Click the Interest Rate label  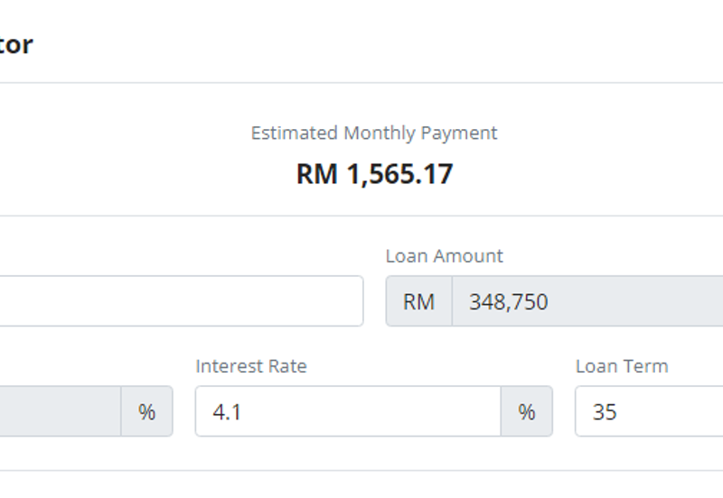[x=251, y=366]
